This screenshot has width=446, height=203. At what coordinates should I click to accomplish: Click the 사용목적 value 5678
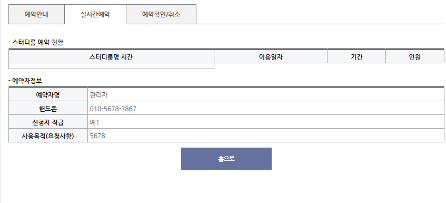(x=97, y=136)
